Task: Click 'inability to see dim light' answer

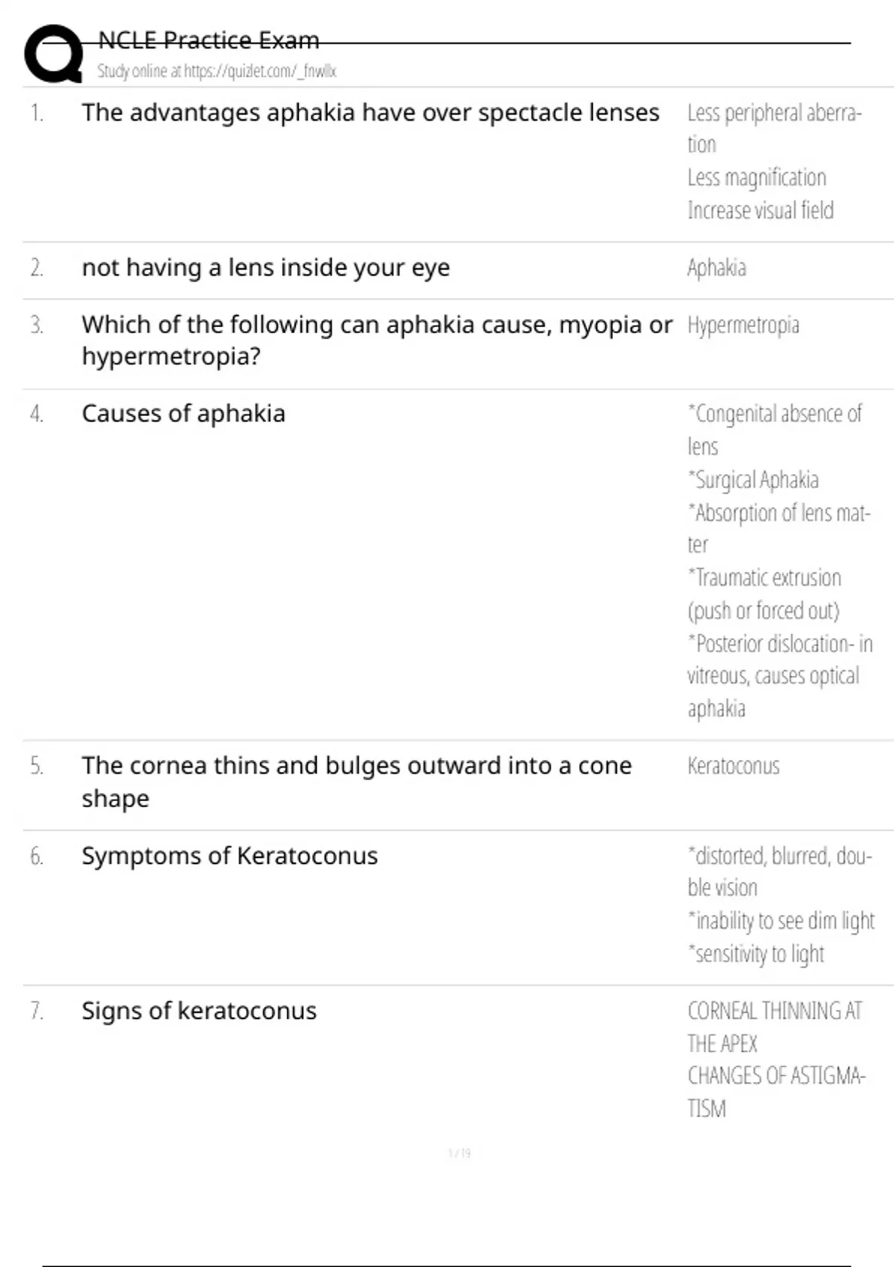Action: (781, 921)
